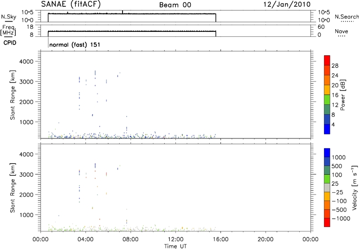359x249 pixels.
Task: Click the SANAE (fitACF) plot title
Action: [x=71, y=4]
